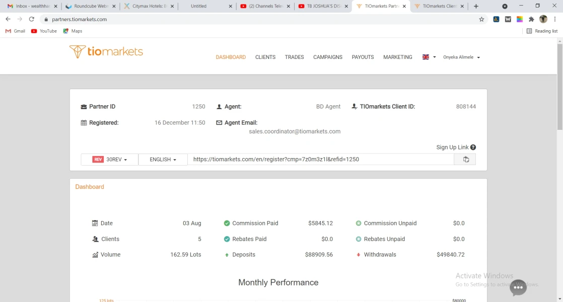Open the Chrome three-dot menu

pyautogui.click(x=555, y=19)
